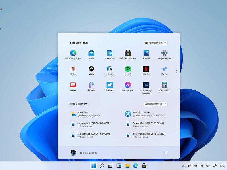Open Screenshot 2021-06-15 235810 file
Image resolution: width=227 pixels, height=170 pixels.
click(145, 135)
